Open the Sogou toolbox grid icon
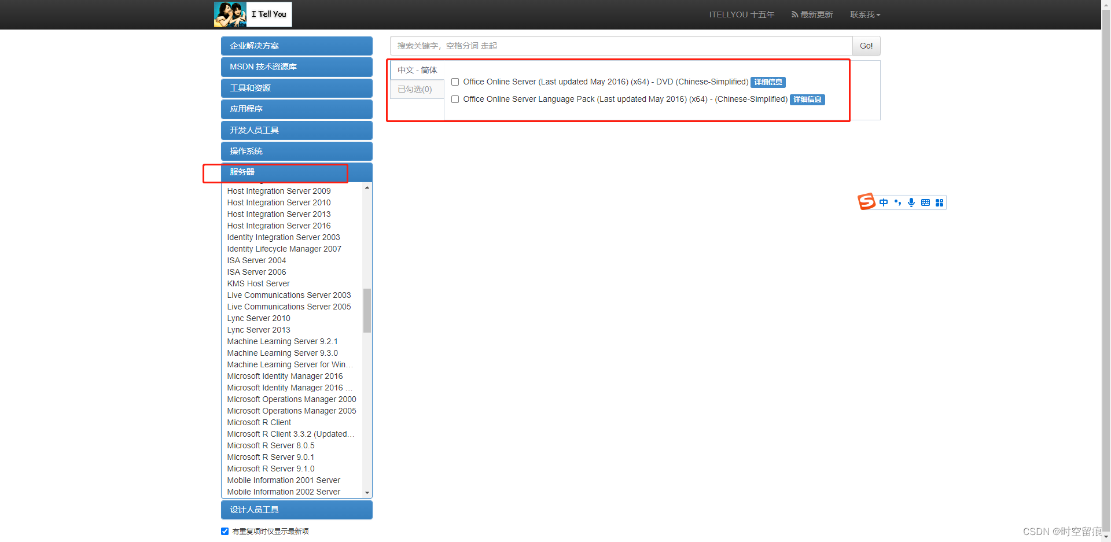The image size is (1111, 542). click(939, 202)
